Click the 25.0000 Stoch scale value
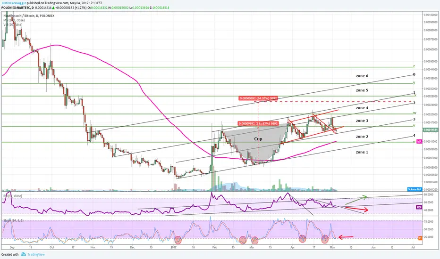 (x=429, y=237)
